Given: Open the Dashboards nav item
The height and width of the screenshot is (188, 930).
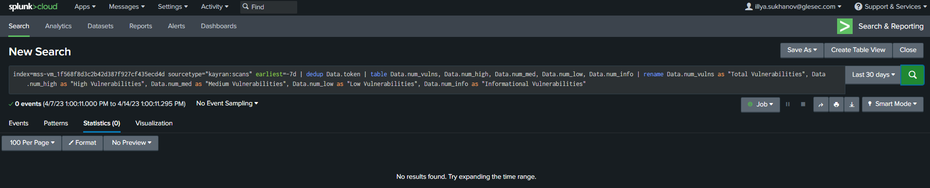Looking at the screenshot, I should [x=218, y=26].
